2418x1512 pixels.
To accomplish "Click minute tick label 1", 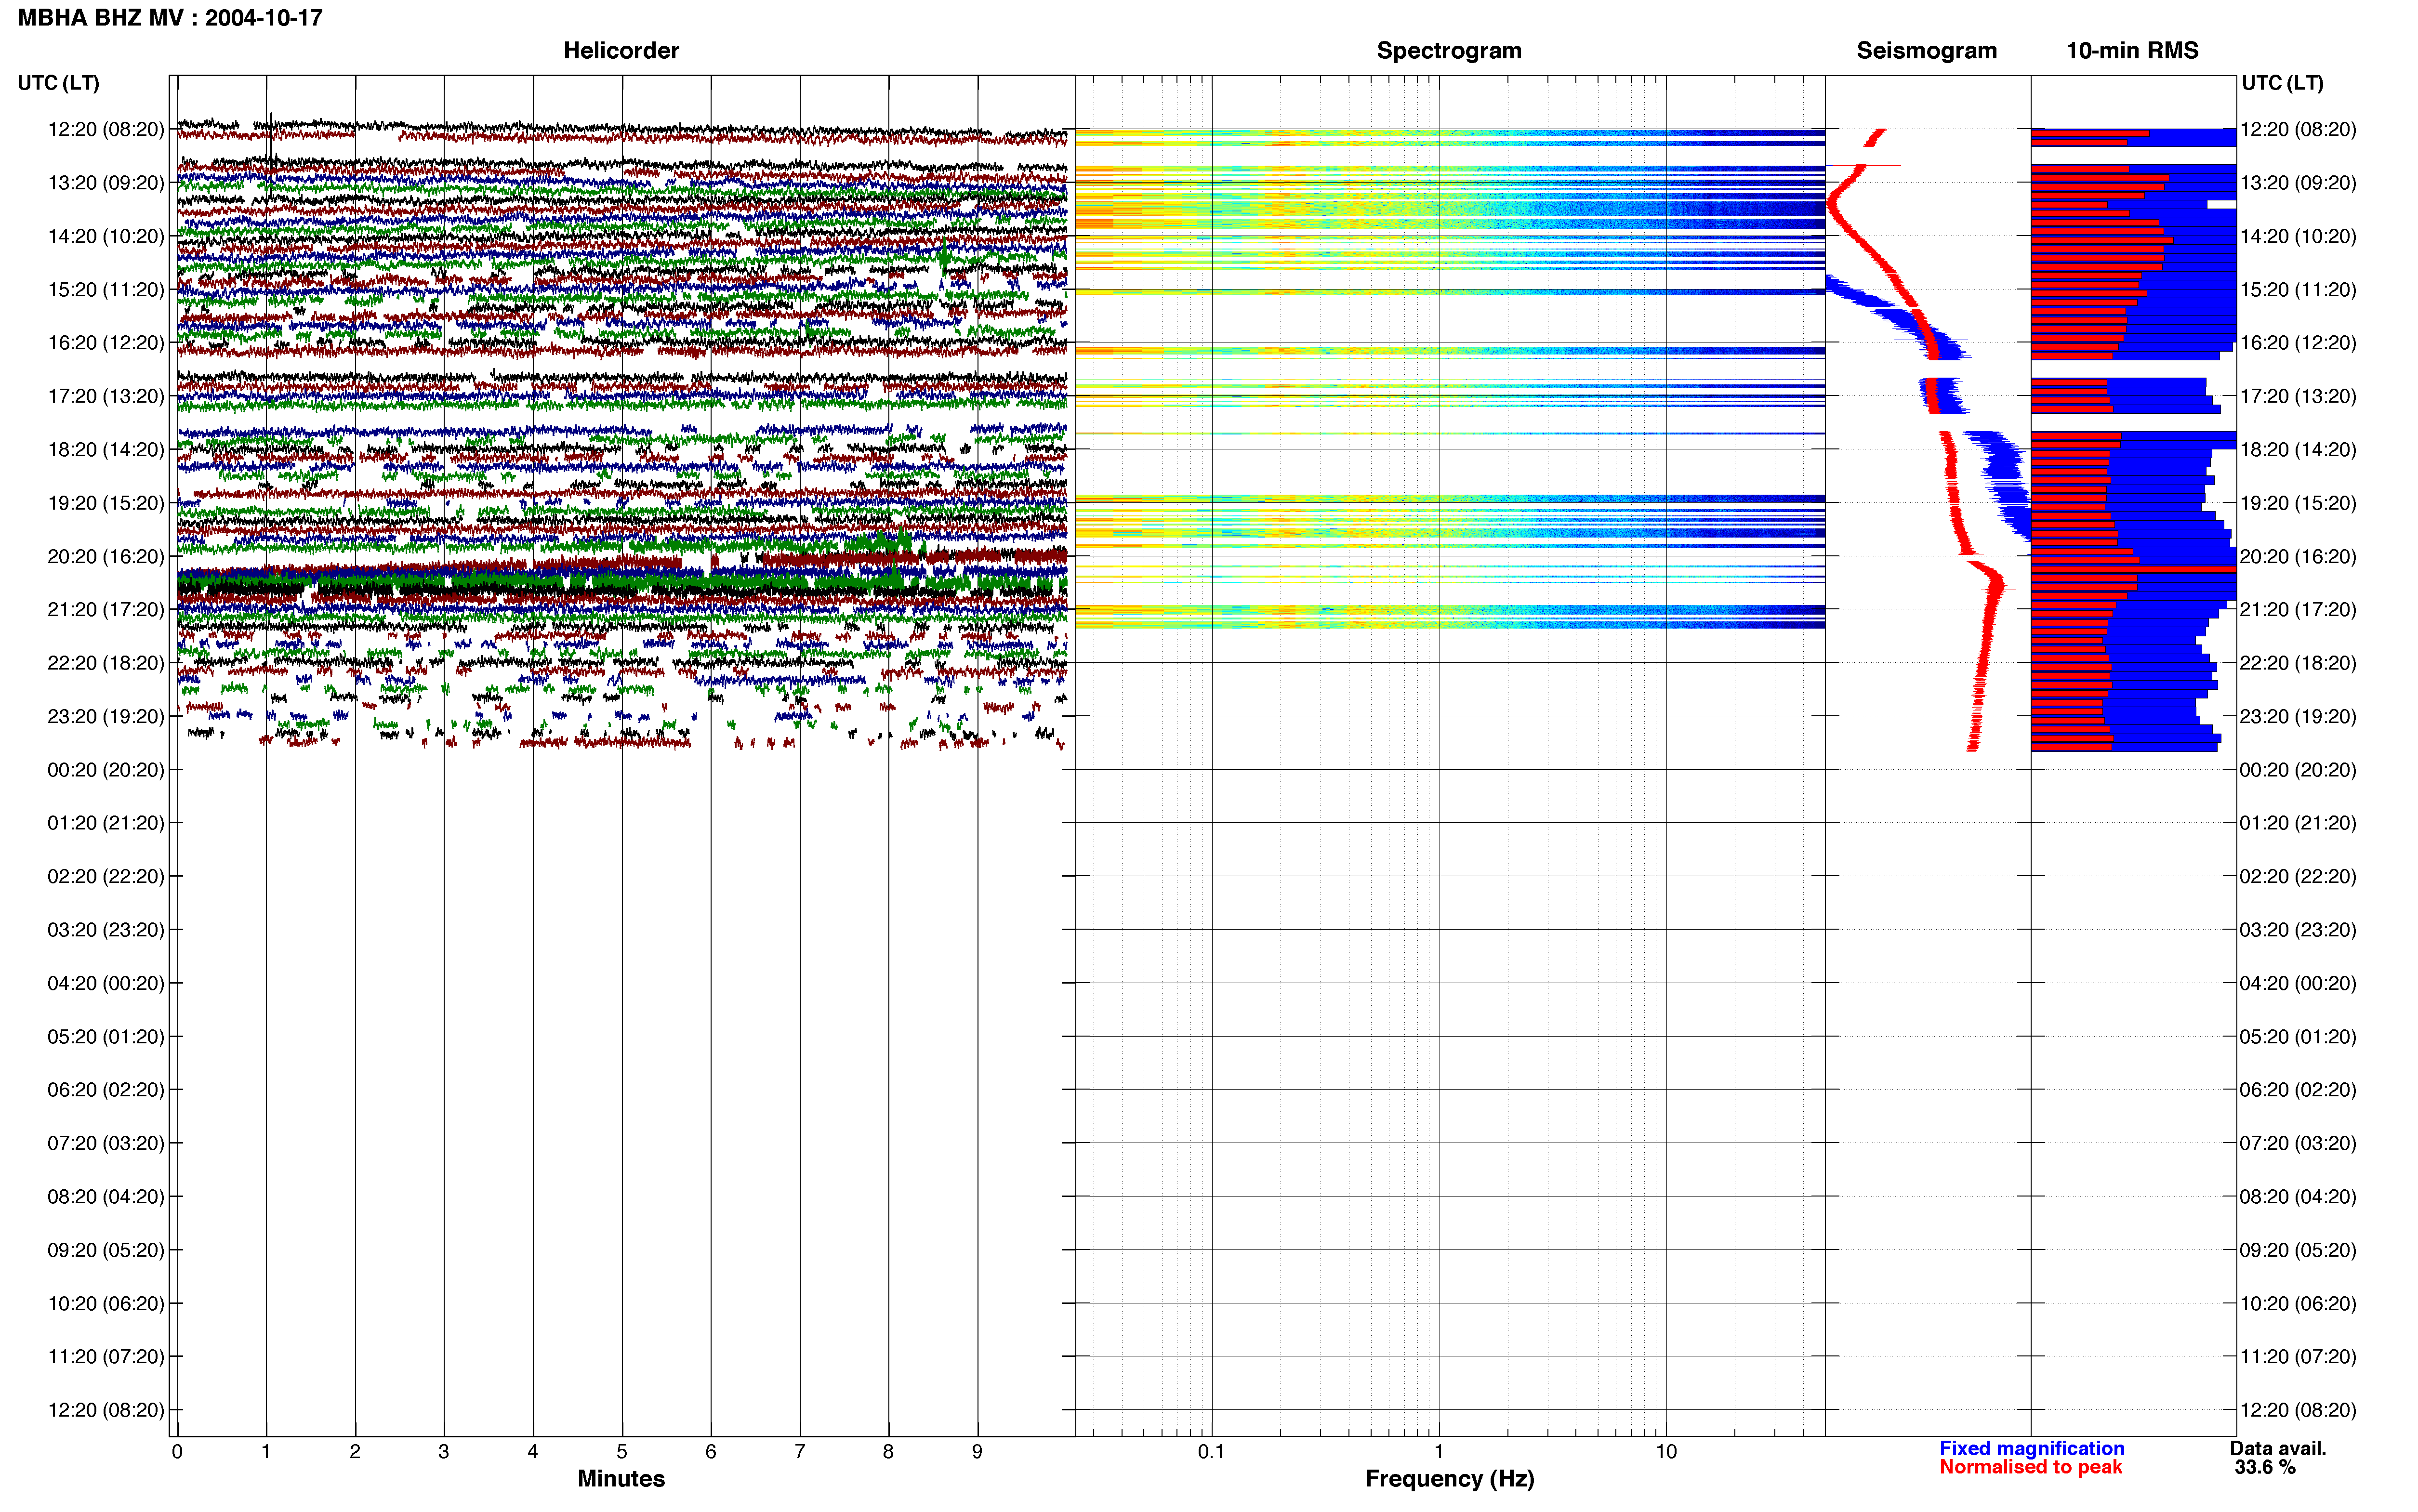I will (266, 1452).
